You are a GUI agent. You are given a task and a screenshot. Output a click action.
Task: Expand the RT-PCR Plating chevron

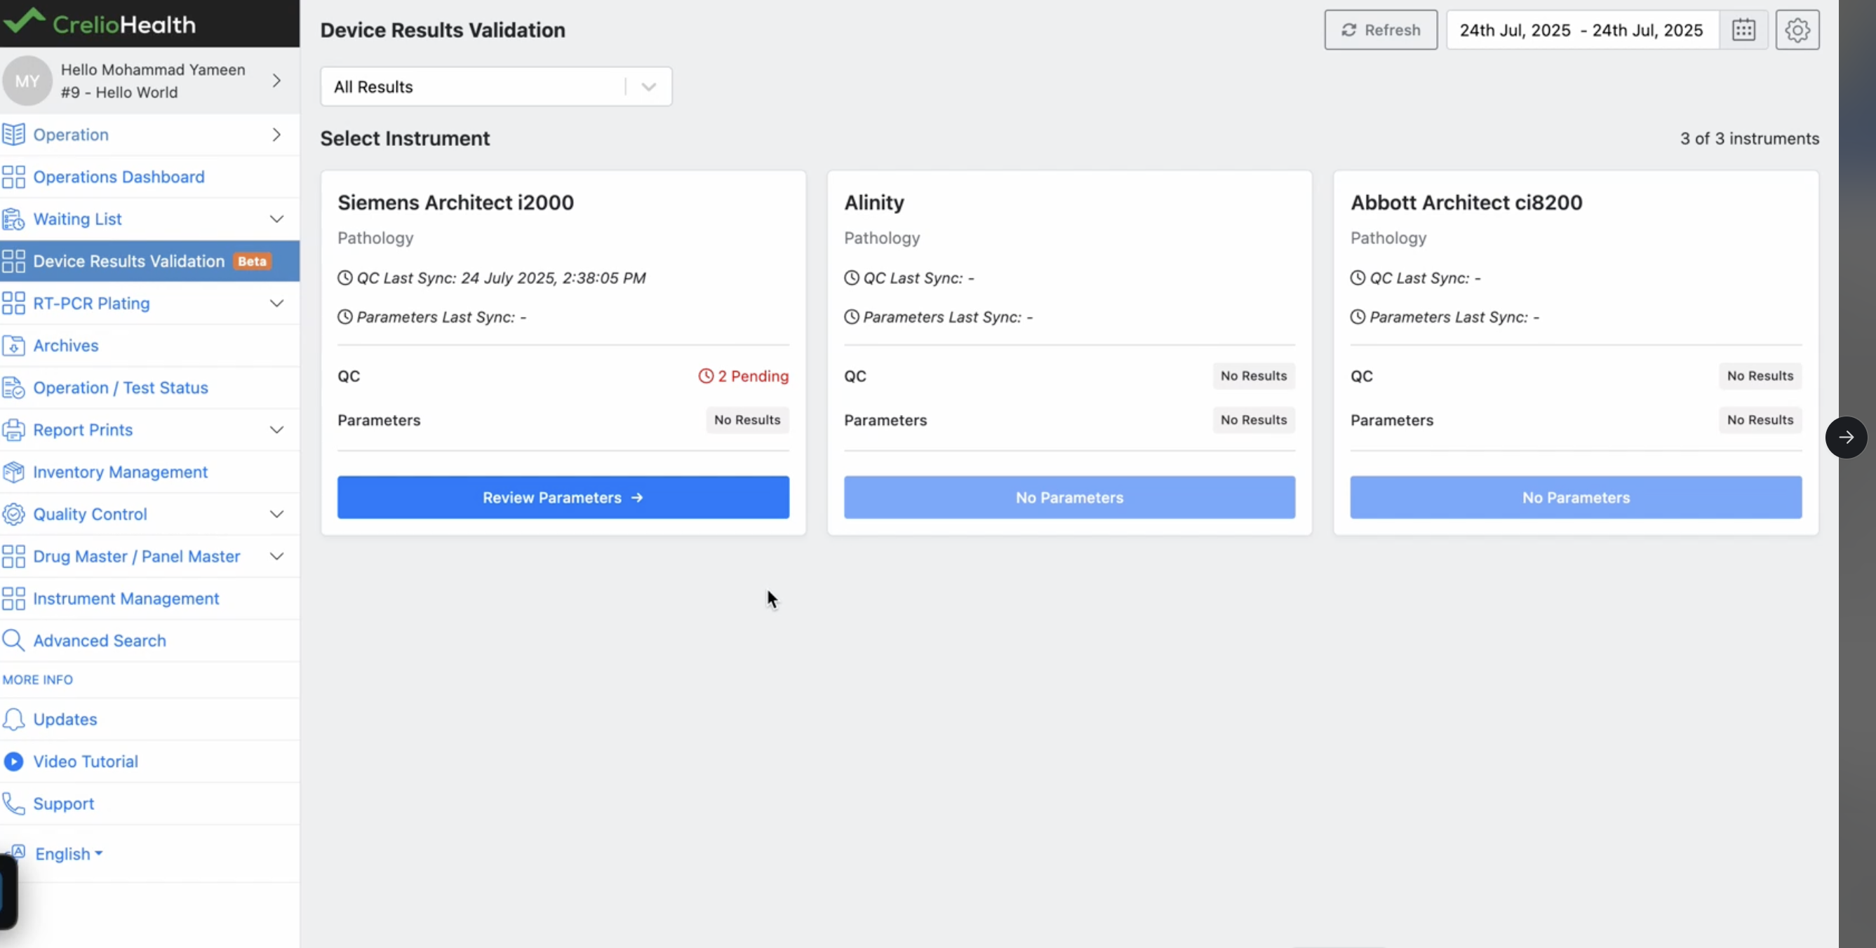point(276,304)
